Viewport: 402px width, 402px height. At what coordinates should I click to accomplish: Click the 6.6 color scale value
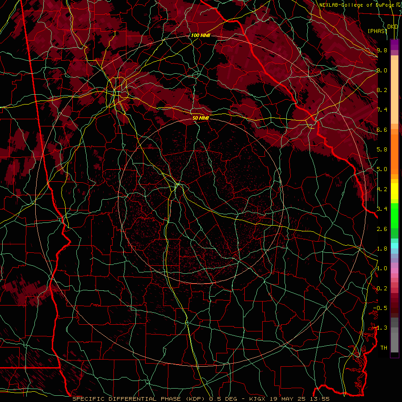pos(382,130)
